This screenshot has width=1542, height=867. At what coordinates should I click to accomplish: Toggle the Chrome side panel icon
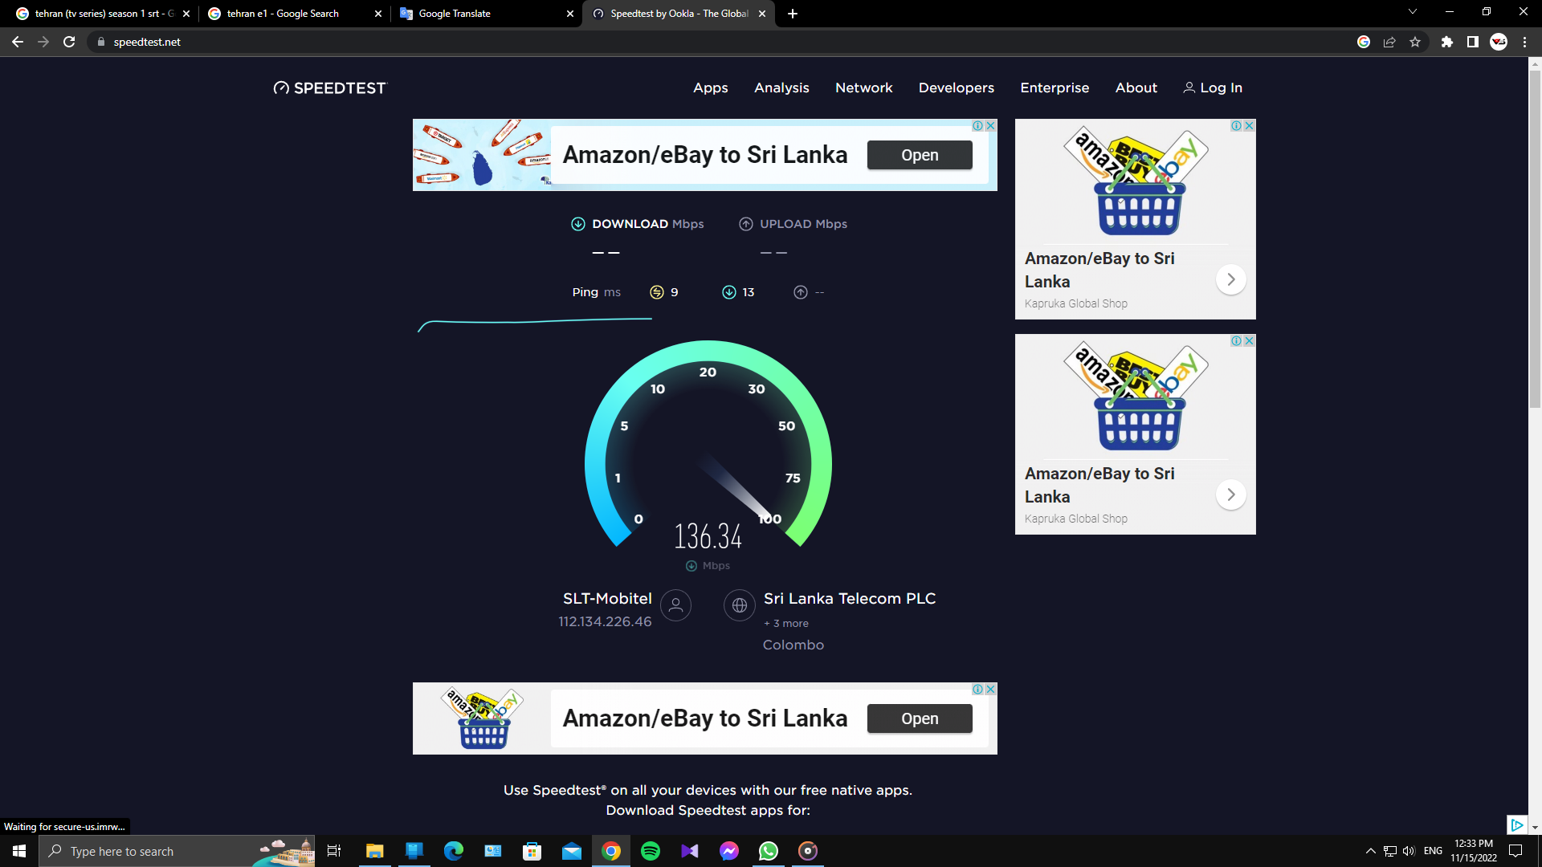[1473, 42]
